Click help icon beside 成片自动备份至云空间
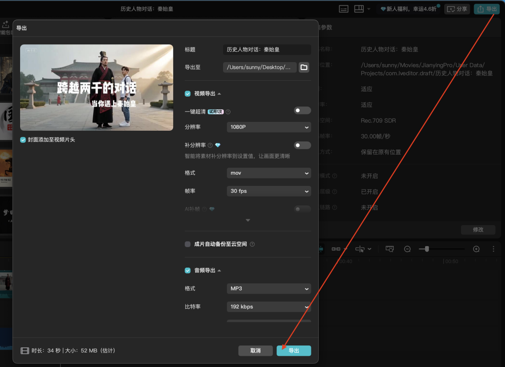Image resolution: width=505 pixels, height=367 pixels. (252, 244)
